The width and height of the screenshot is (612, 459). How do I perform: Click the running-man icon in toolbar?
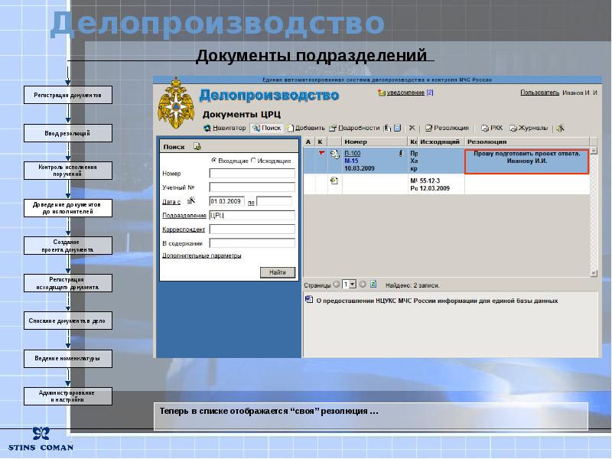(x=561, y=128)
